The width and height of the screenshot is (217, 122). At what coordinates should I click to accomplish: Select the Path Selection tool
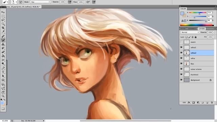point(3,76)
